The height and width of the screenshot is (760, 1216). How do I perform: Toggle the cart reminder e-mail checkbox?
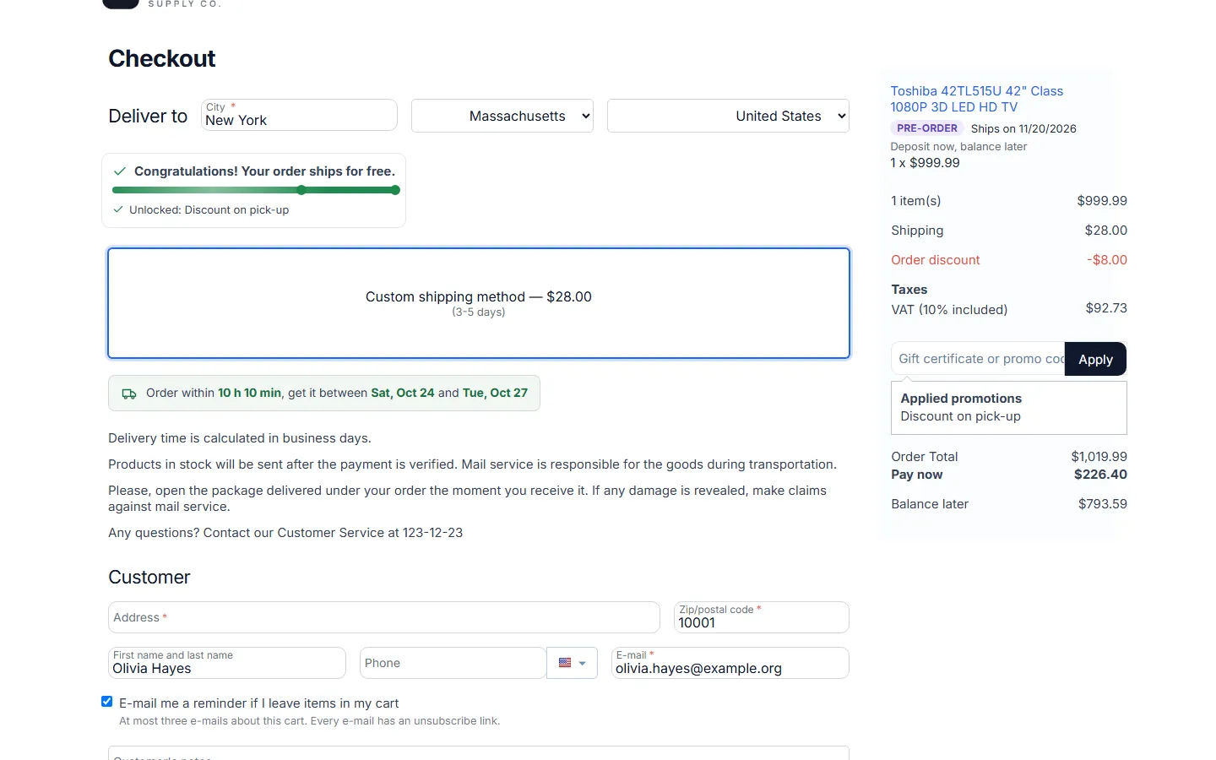(x=107, y=702)
